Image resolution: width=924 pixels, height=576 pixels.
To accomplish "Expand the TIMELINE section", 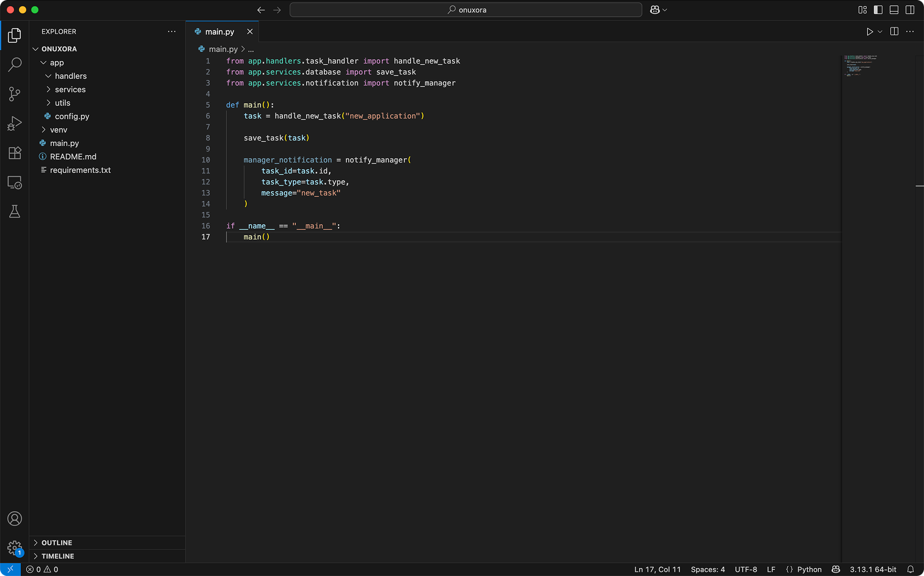I will point(107,556).
